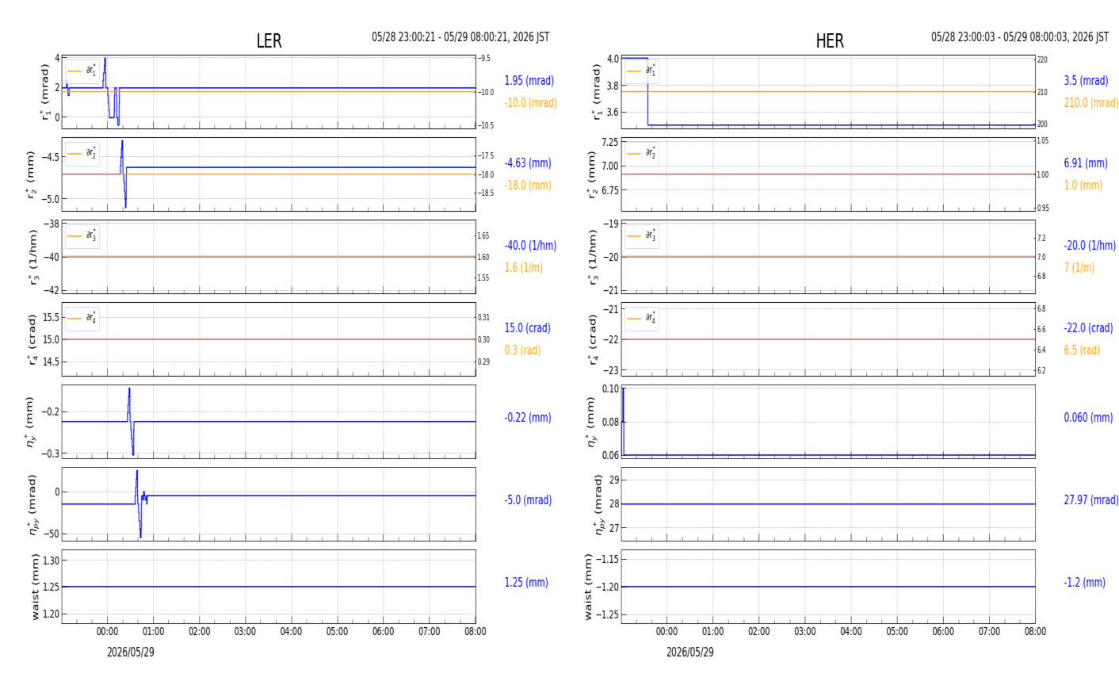Click the HER r2* (mm) axis label
This screenshot has width=1119, height=685.
[591, 174]
